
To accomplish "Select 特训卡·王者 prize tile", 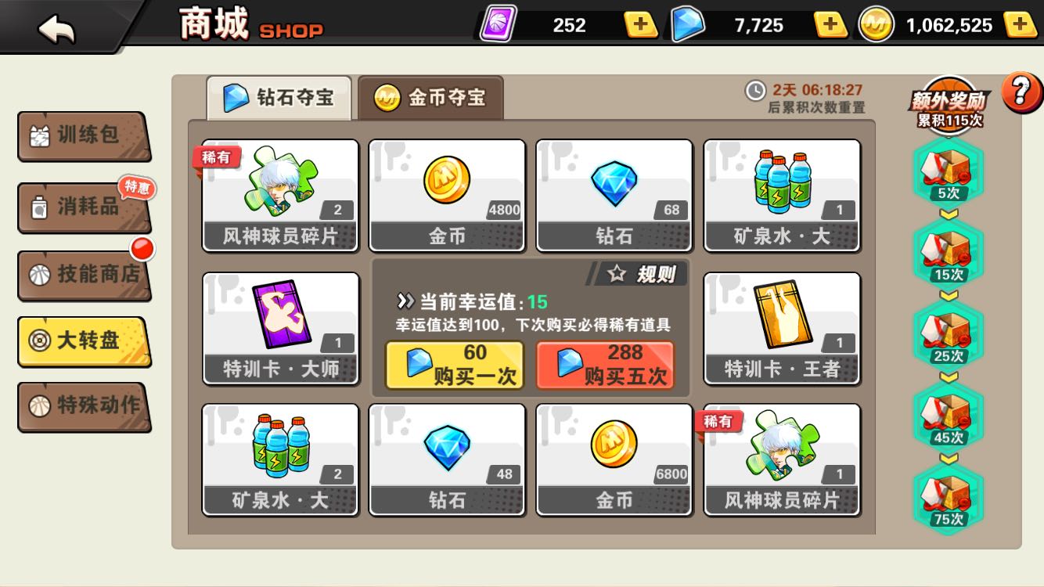I will coord(783,328).
